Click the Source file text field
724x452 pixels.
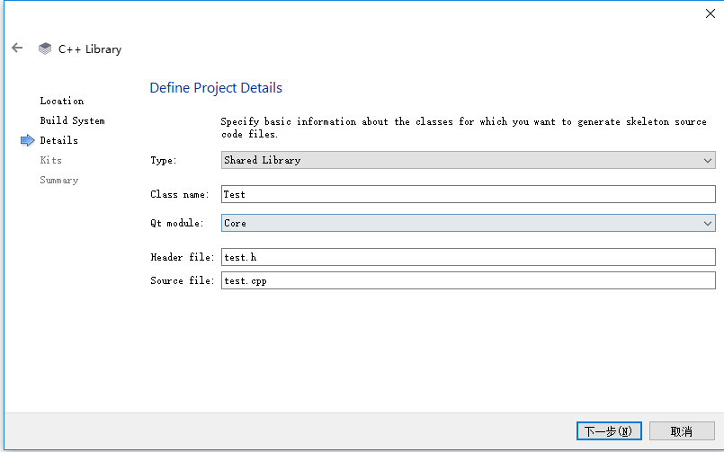coord(468,280)
